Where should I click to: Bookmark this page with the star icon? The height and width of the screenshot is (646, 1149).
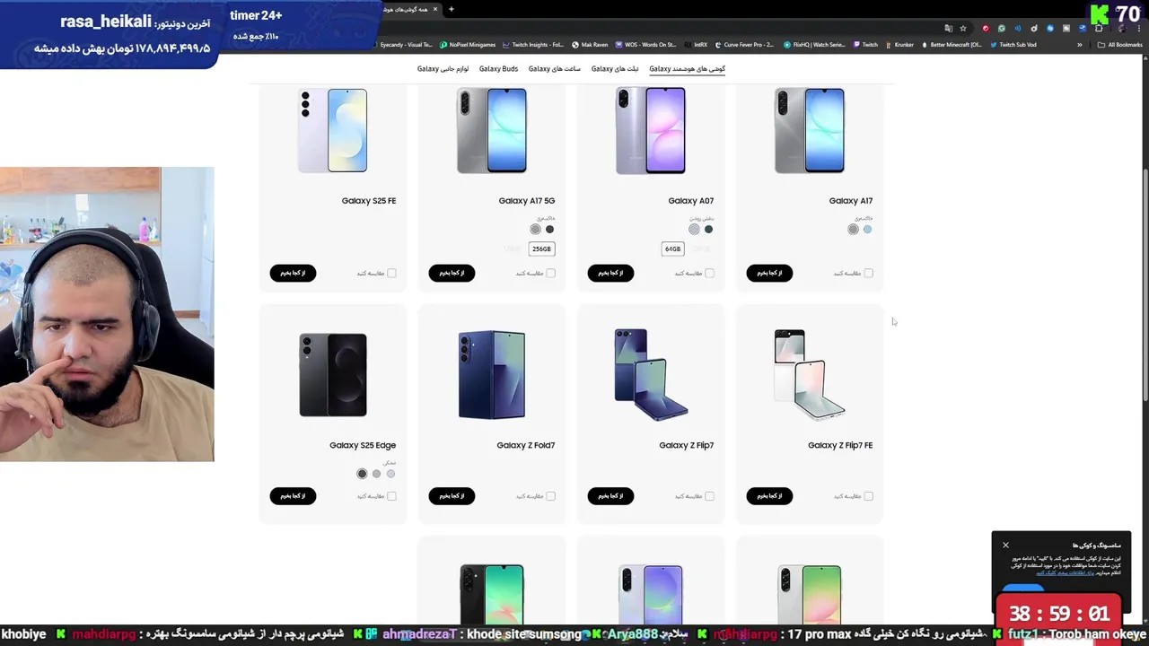click(x=963, y=28)
